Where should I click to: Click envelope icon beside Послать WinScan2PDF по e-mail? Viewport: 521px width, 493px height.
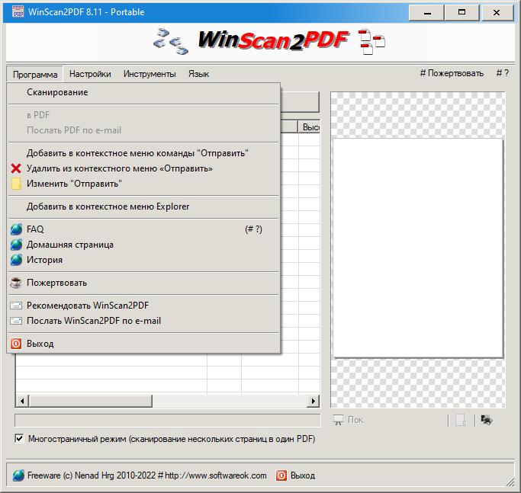[x=16, y=321]
